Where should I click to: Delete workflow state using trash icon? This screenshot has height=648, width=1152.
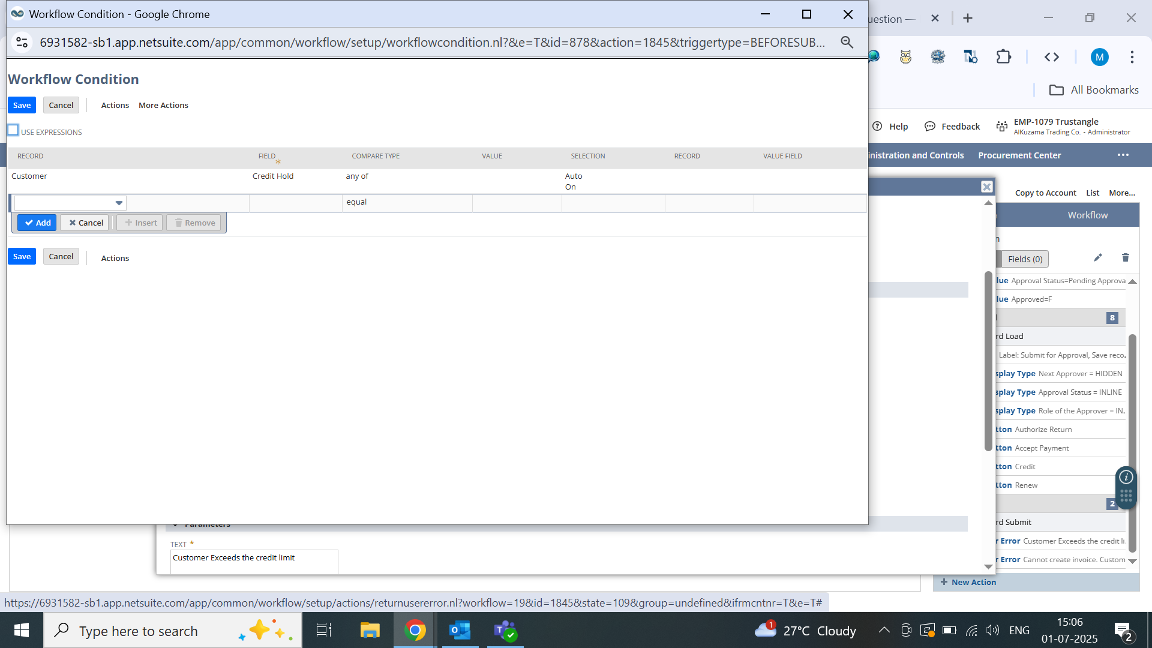point(1126,257)
